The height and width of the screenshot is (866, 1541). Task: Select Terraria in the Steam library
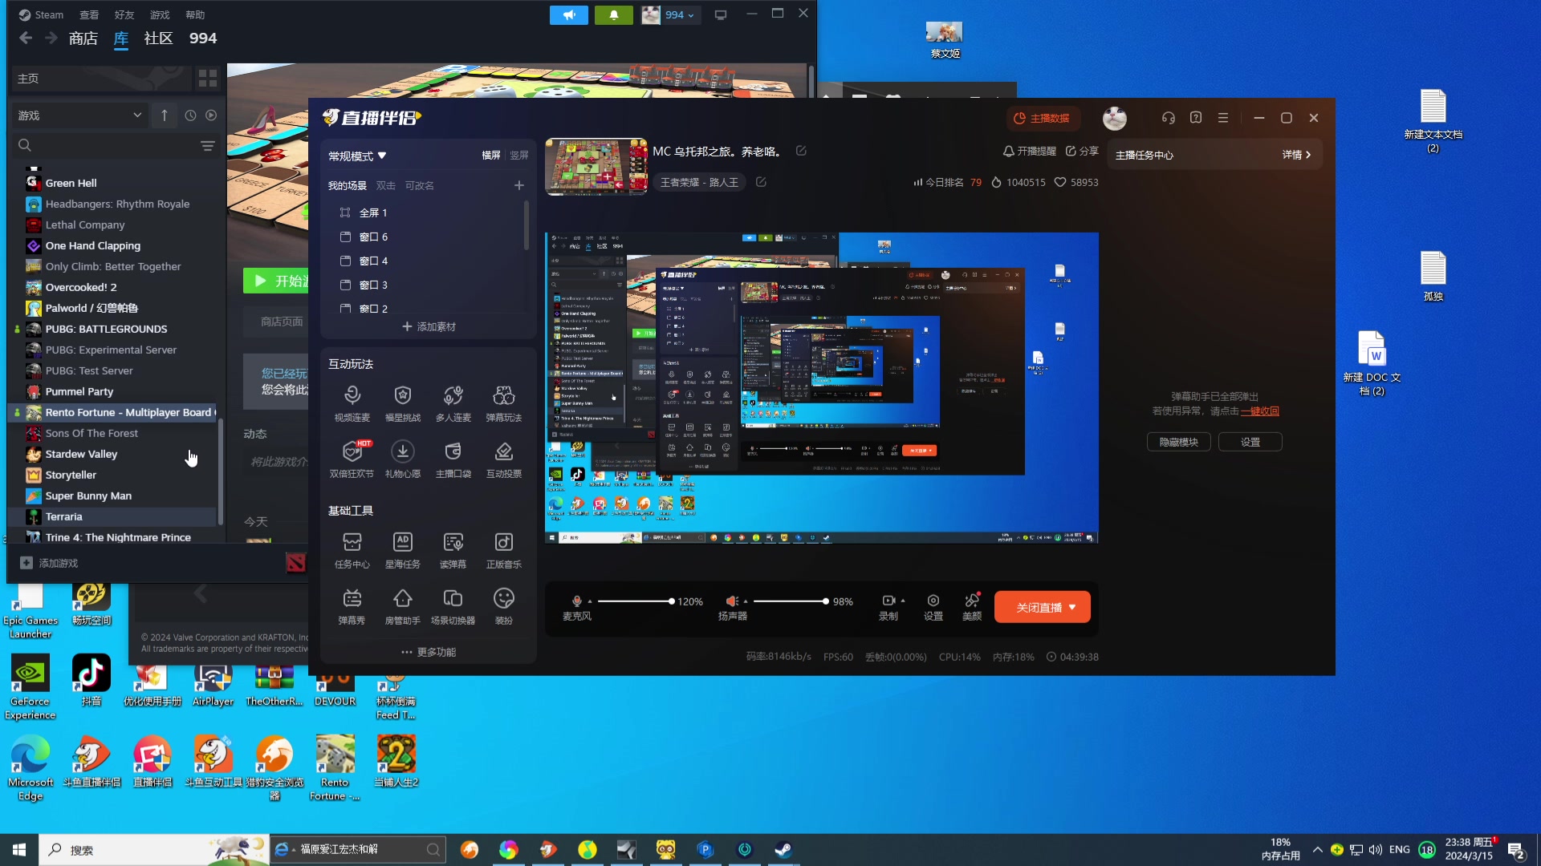click(64, 517)
